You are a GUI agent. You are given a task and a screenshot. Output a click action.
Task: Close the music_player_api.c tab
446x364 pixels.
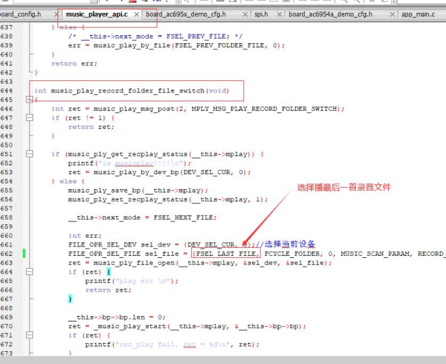137,14
